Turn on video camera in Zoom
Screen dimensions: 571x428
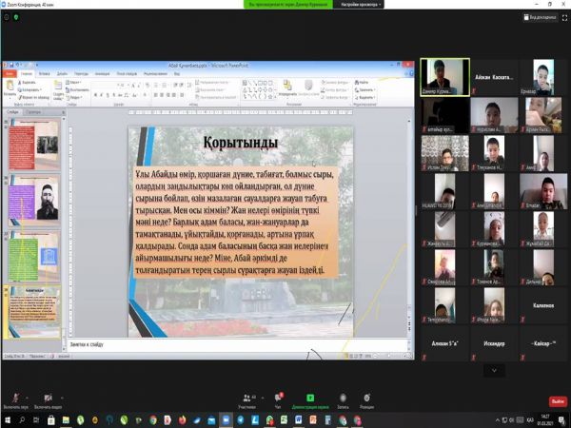48,398
